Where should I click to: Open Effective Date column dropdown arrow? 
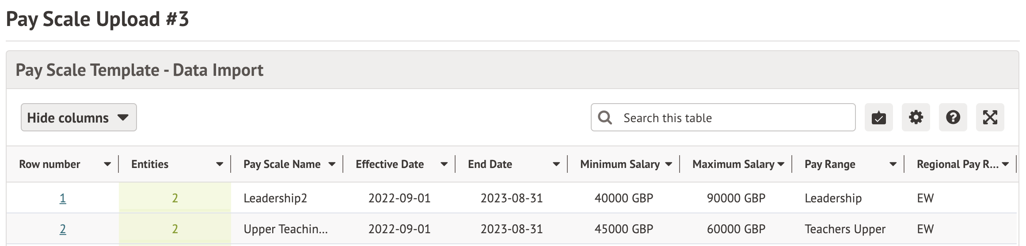(x=444, y=164)
